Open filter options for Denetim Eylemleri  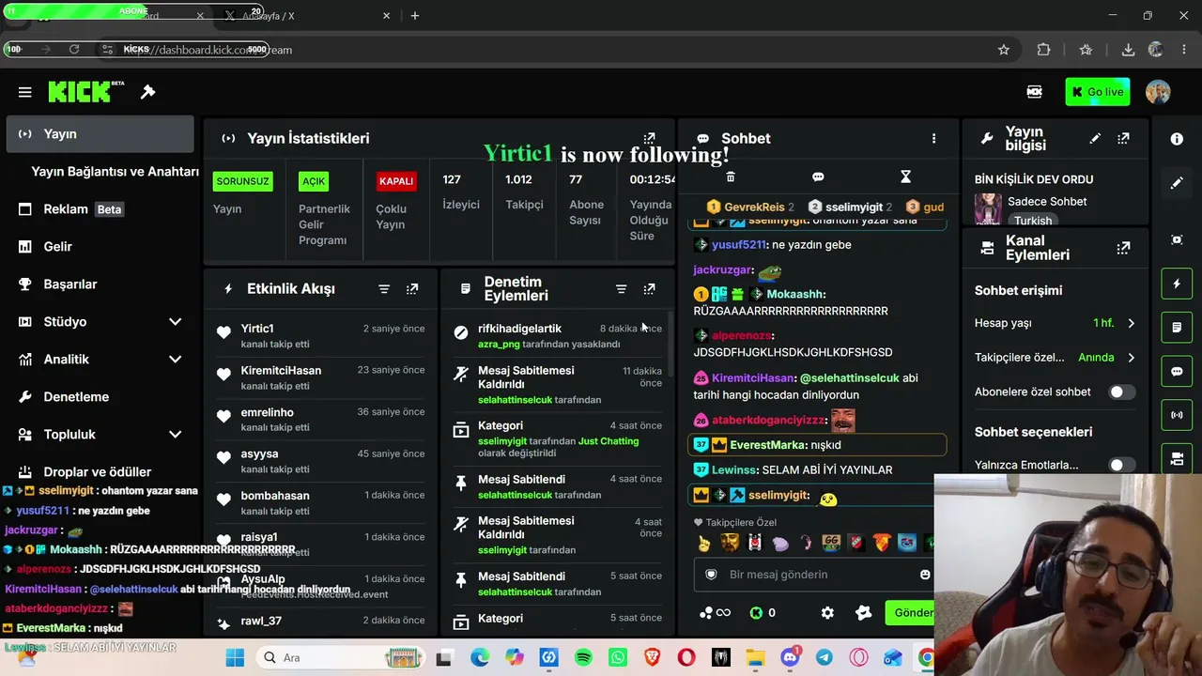tap(621, 289)
